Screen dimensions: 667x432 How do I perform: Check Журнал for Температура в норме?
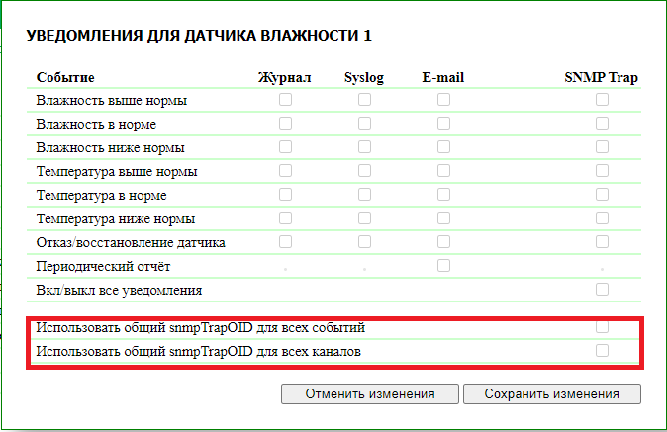click(x=285, y=195)
